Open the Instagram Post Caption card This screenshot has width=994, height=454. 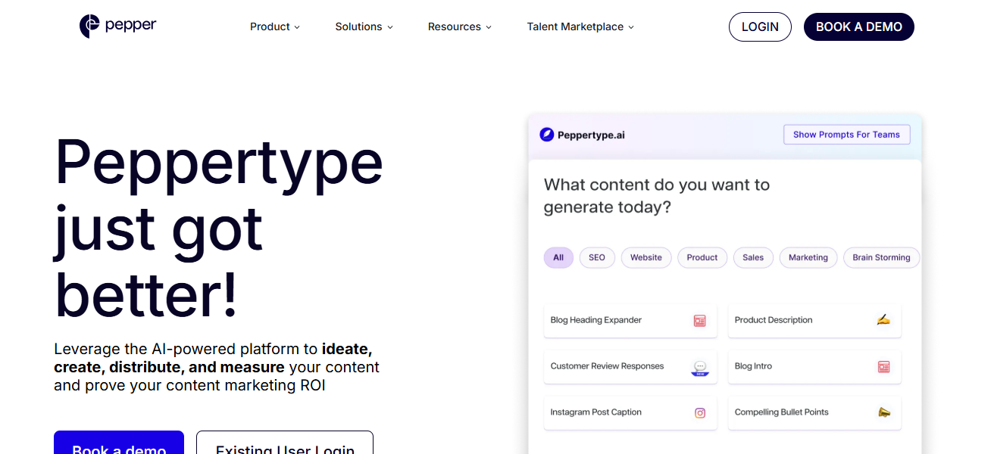(x=630, y=413)
